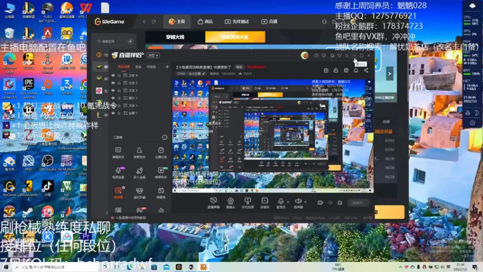Open the room management assistant tool
Screen dimensions: 483x272
point(139,152)
